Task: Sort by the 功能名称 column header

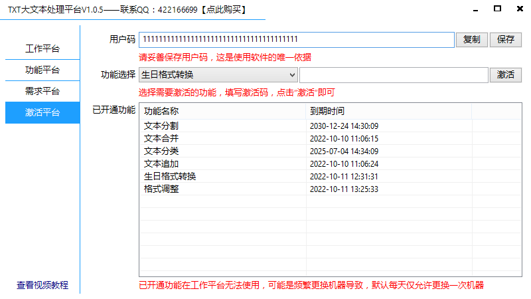Action: pos(222,111)
